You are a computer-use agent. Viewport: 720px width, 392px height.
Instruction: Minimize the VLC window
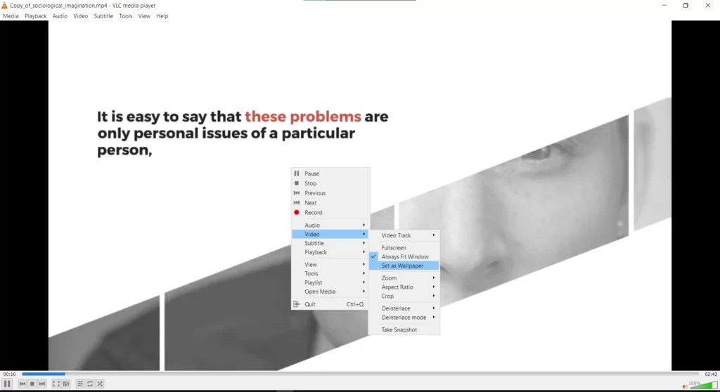click(x=664, y=6)
